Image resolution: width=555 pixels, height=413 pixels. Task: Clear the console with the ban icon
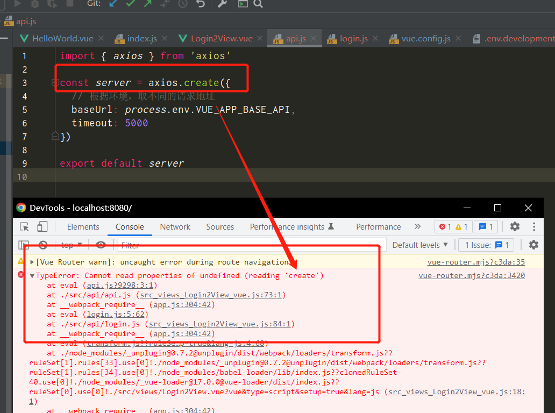[x=43, y=245]
